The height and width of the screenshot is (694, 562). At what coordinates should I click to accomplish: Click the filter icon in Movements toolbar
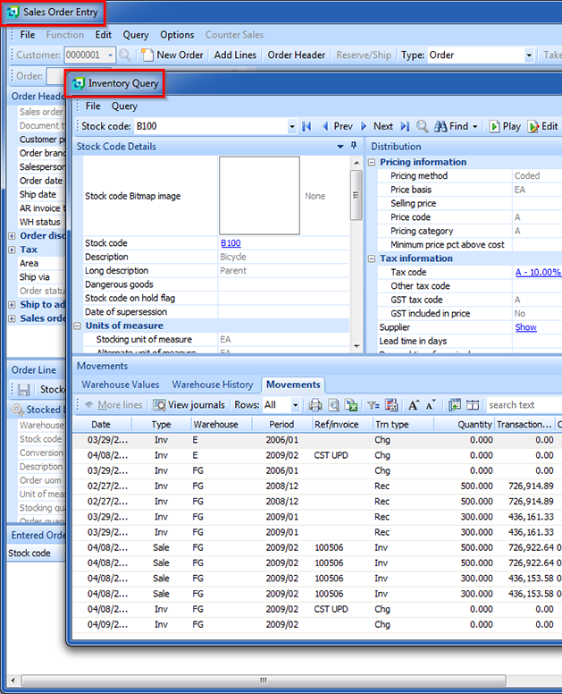373,405
